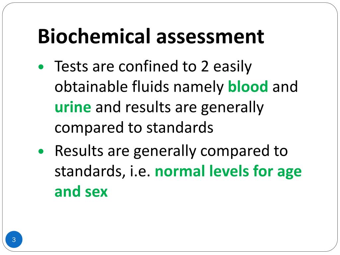
Task: Click the line Tests are confined to 2 easily
Action: [x=153, y=66]
